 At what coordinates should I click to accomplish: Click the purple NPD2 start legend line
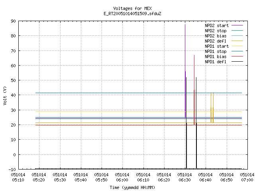coord(237,25)
